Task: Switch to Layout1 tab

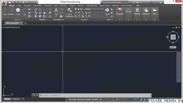Action: point(16,99)
